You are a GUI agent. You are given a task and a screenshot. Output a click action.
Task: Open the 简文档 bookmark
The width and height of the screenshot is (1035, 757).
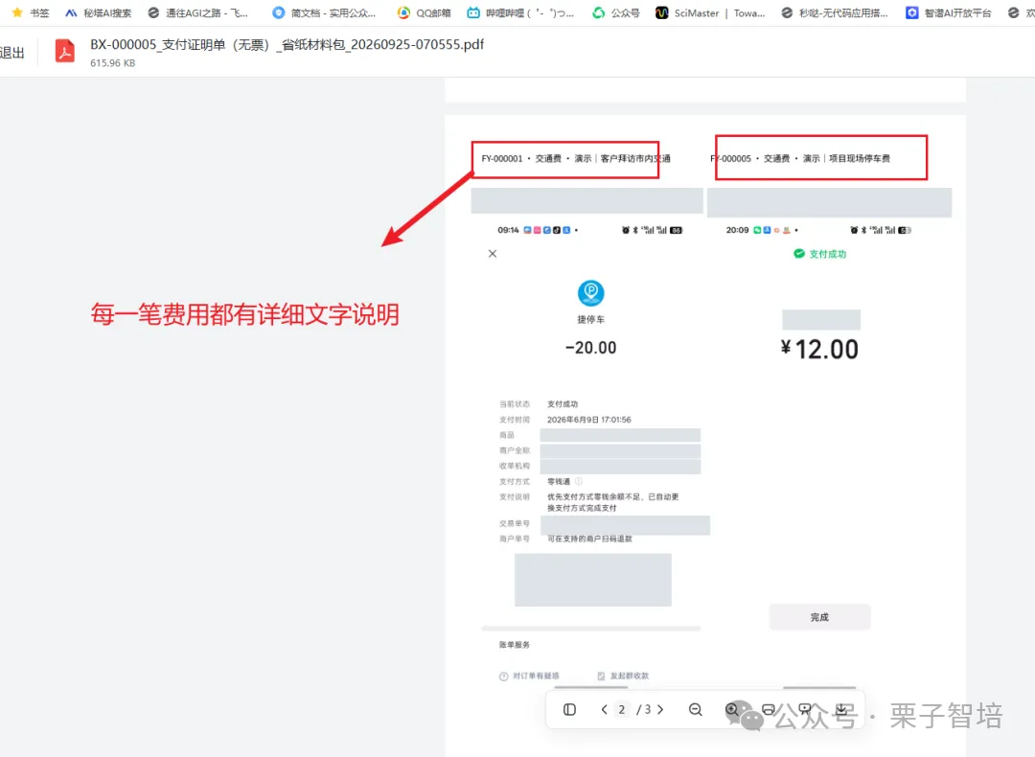click(x=324, y=12)
